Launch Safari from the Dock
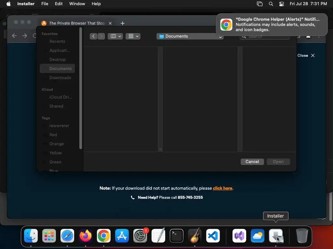This screenshot has width=333, height=249. click(x=67, y=236)
